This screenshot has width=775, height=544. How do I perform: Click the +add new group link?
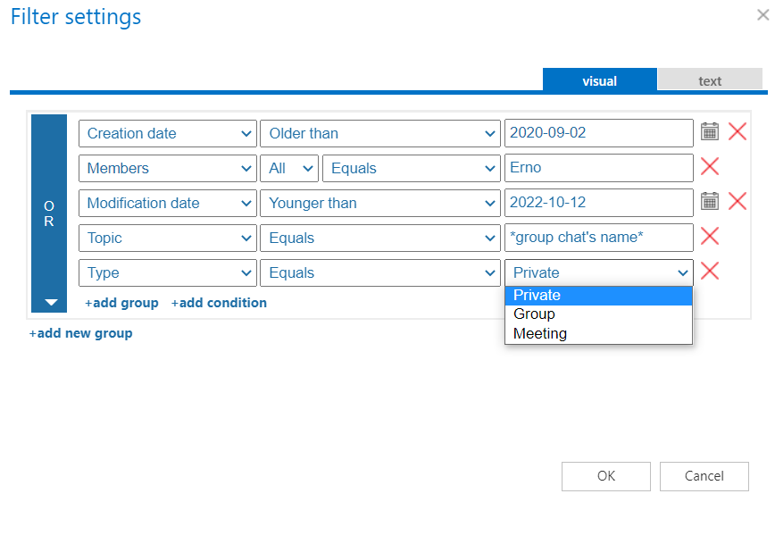[x=80, y=333]
